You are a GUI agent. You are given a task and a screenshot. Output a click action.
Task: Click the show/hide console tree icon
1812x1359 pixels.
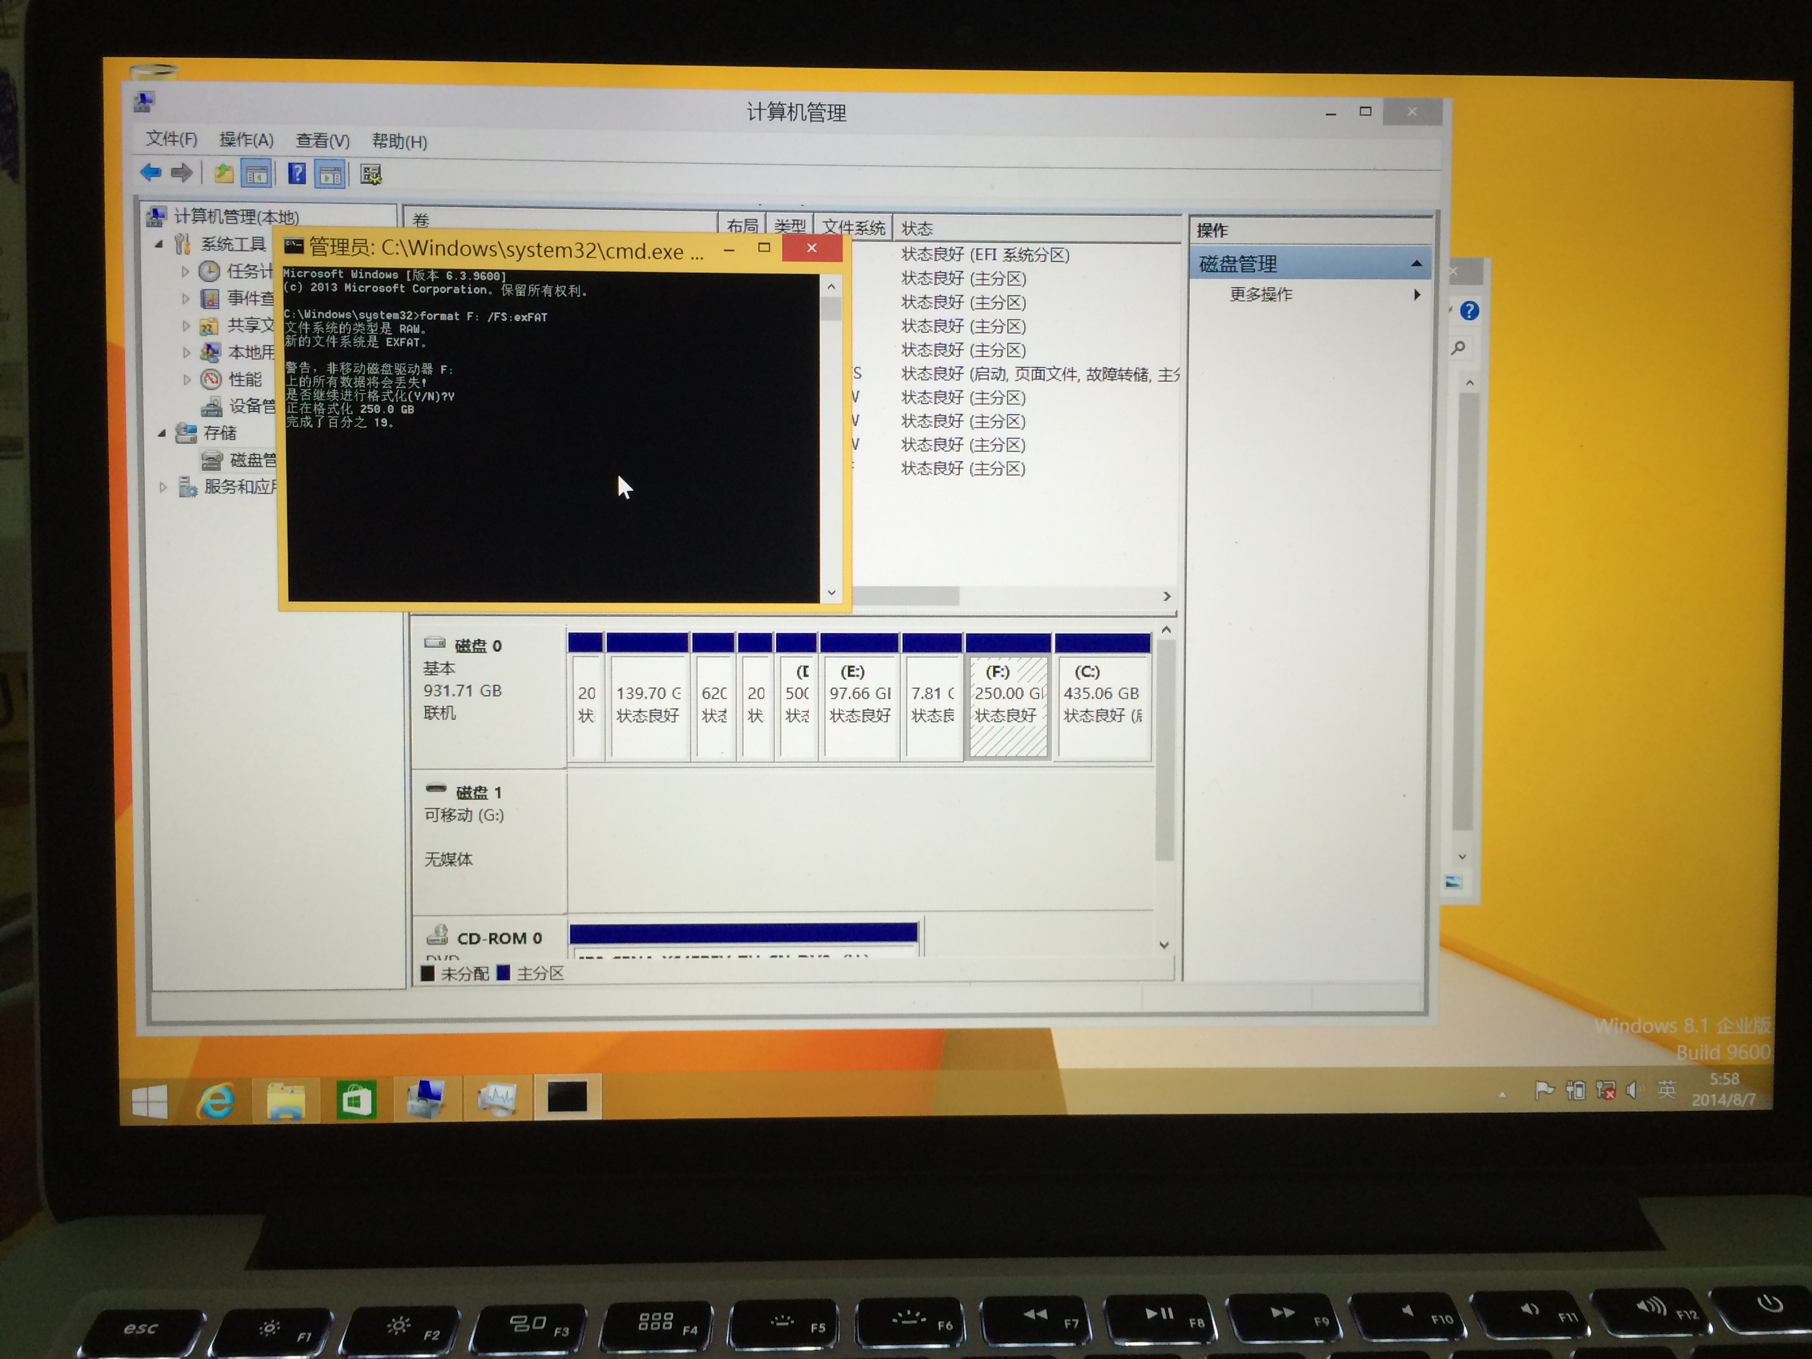(x=256, y=174)
